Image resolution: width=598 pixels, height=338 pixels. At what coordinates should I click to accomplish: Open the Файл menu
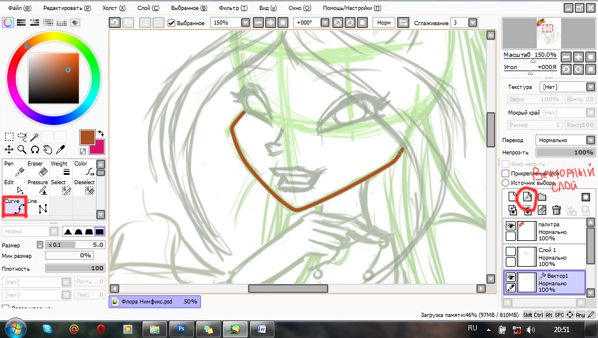20,8
